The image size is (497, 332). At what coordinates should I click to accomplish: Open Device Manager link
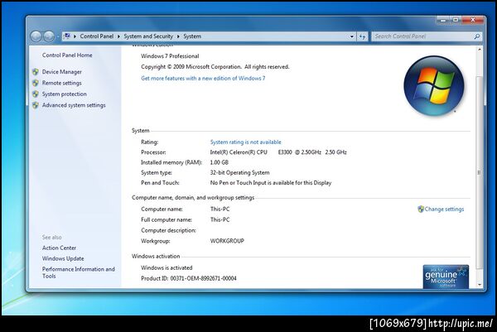62,72
